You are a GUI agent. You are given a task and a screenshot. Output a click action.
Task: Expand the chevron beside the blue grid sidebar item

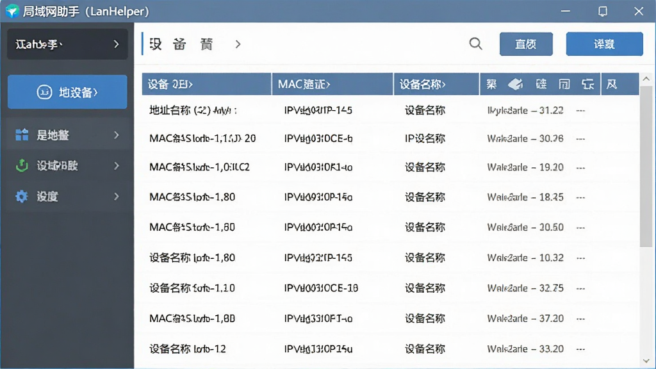pyautogui.click(x=117, y=135)
